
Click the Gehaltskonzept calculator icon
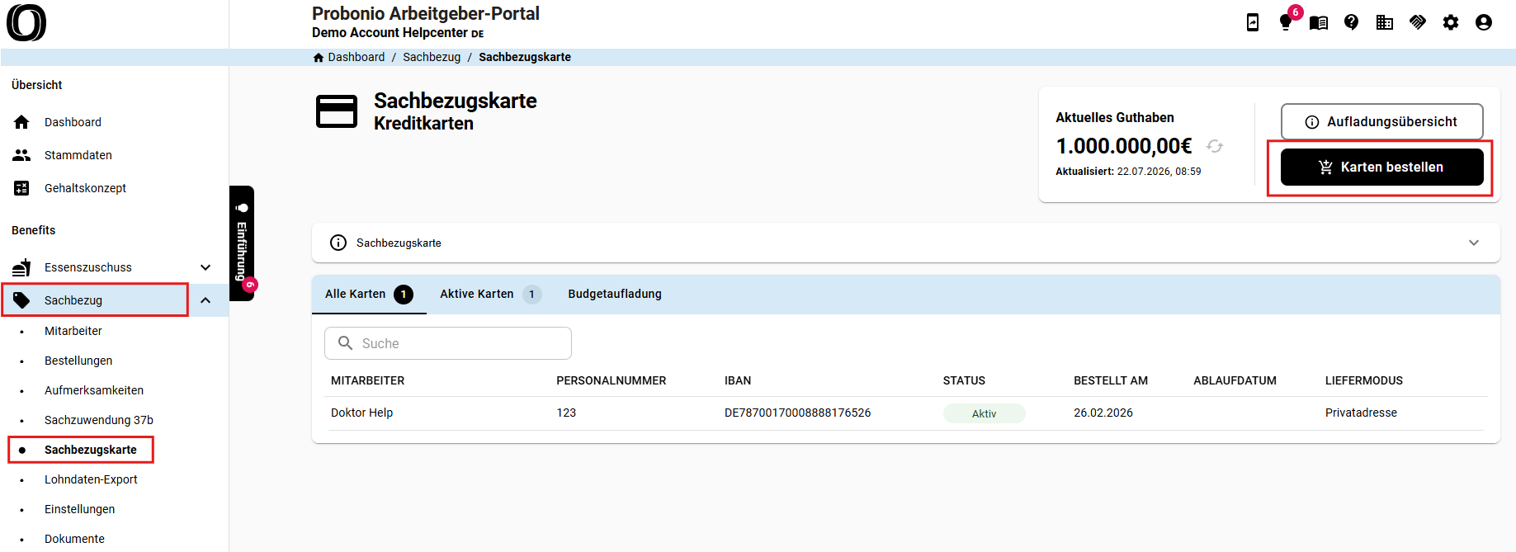(21, 188)
